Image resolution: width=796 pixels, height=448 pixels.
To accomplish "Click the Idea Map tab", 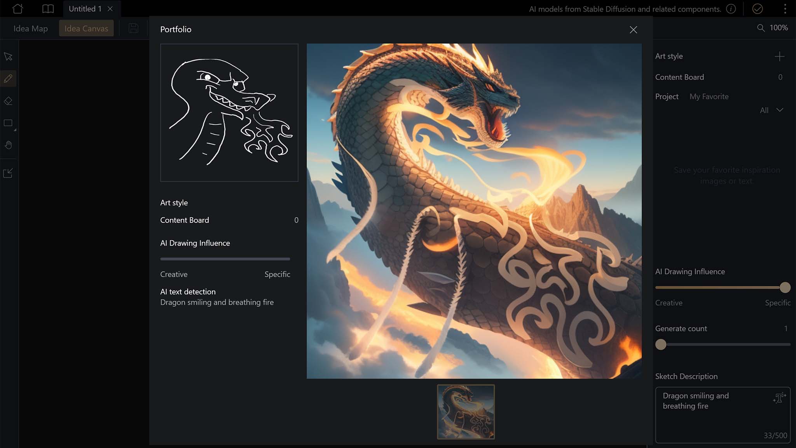I will point(31,28).
